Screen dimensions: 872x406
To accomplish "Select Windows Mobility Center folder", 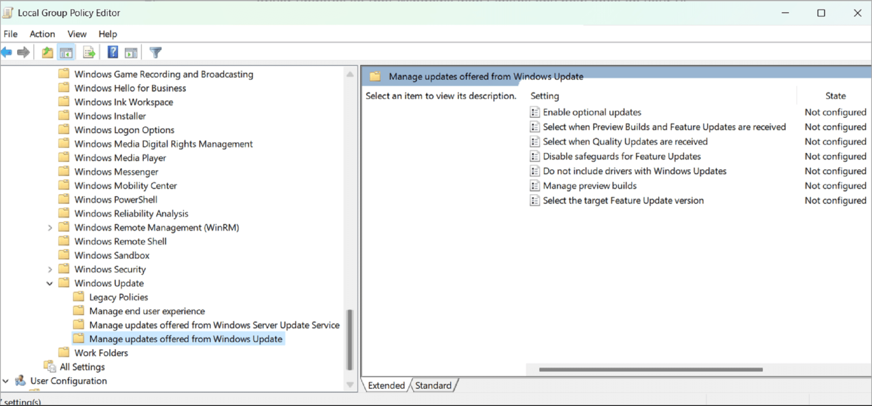I will coord(126,186).
